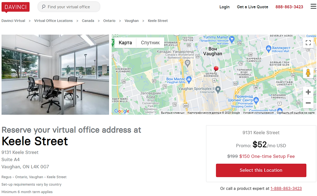
Task: Click the Suite A4 address line
Action: click(x=10, y=160)
